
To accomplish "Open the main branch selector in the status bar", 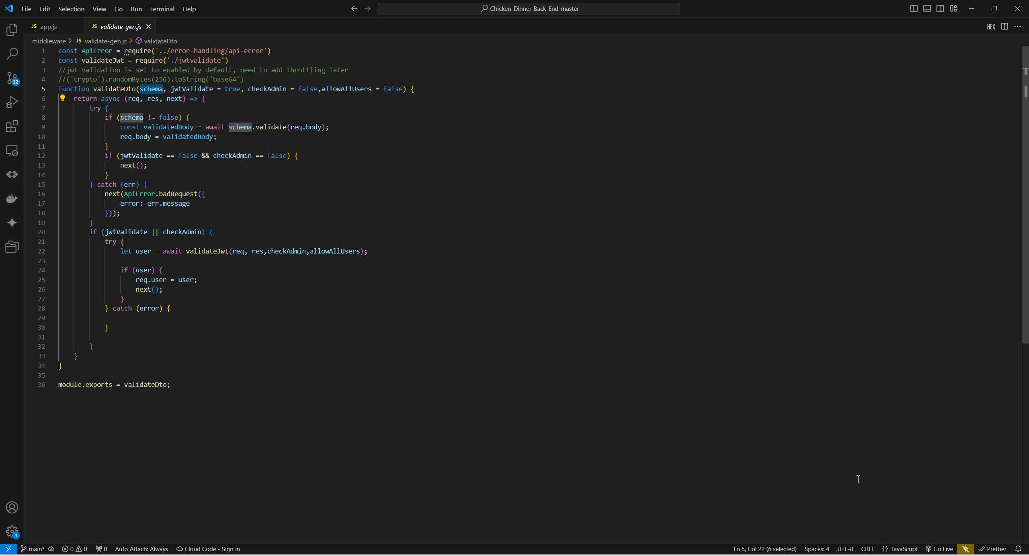I will tap(33, 549).
